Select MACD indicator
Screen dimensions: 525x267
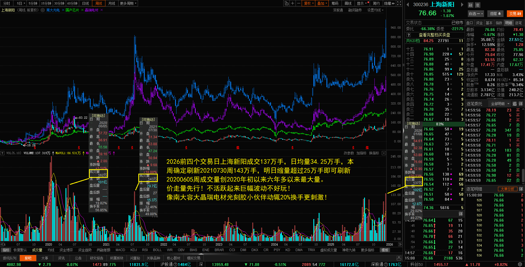coord(120,250)
